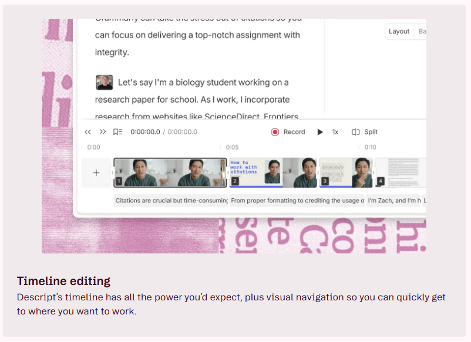Image resolution: width=471 pixels, height=342 pixels.
Task: Select the 'From proper formatting' caption clip
Action: coord(297,201)
